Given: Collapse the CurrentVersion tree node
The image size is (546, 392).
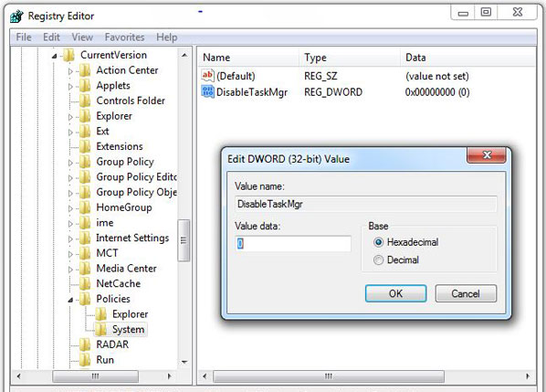Looking at the screenshot, I should 54,56.
